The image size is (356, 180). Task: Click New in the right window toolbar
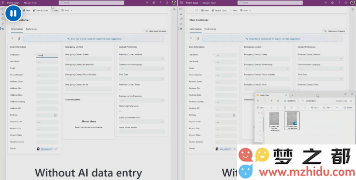click(233, 10)
